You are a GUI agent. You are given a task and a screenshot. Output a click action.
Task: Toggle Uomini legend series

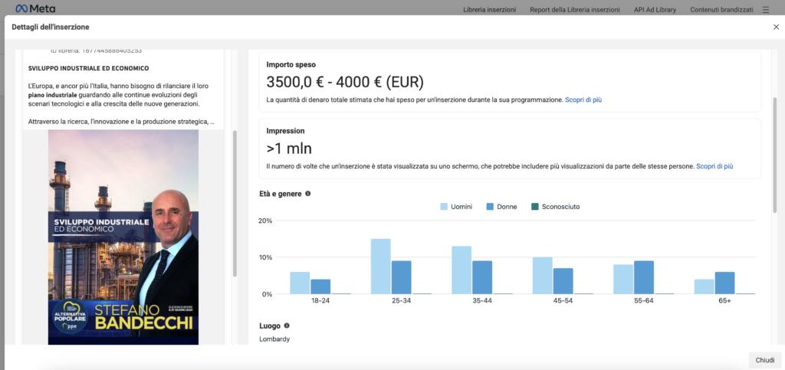click(456, 207)
